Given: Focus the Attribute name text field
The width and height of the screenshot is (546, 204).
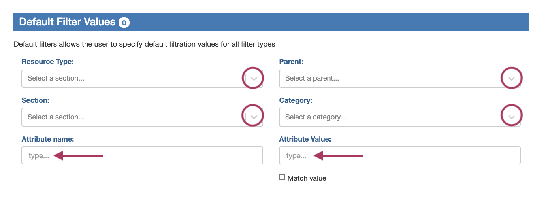Looking at the screenshot, I should click(x=142, y=156).
